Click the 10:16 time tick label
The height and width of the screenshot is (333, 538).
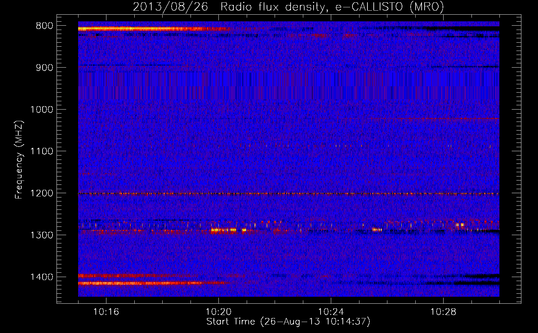pyautogui.click(x=106, y=312)
